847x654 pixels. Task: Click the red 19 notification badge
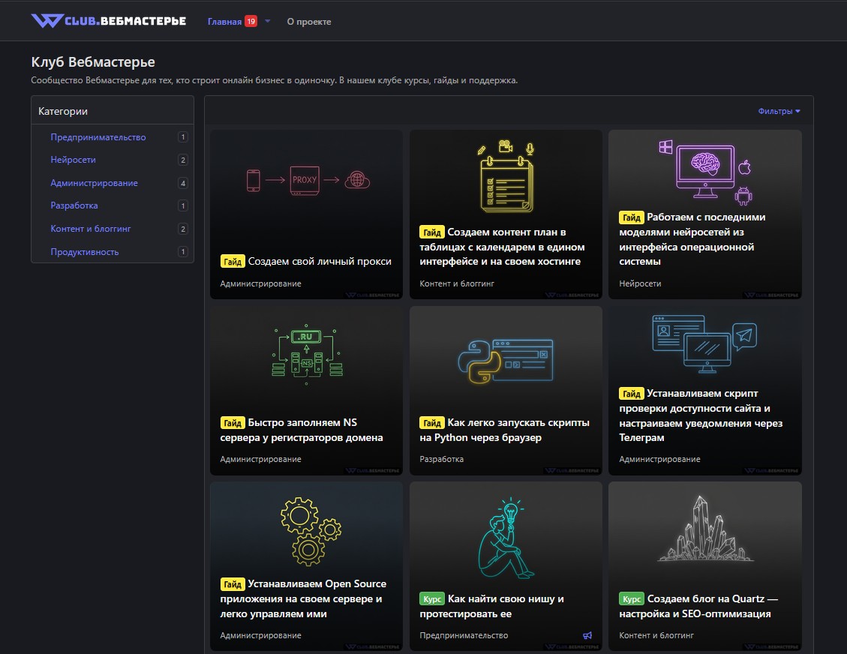coord(251,22)
